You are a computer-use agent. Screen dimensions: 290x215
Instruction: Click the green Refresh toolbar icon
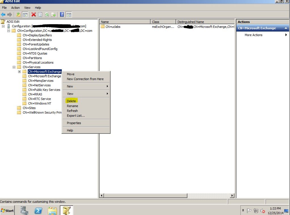pos(47,14)
